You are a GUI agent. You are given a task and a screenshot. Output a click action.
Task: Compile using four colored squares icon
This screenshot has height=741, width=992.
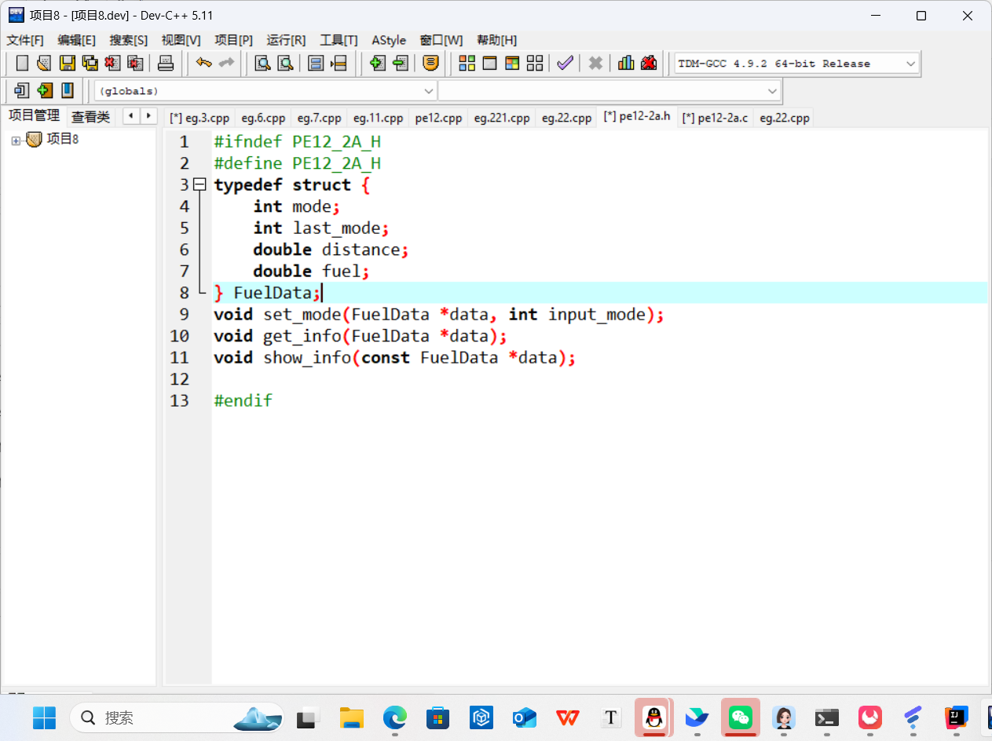pyautogui.click(x=467, y=64)
